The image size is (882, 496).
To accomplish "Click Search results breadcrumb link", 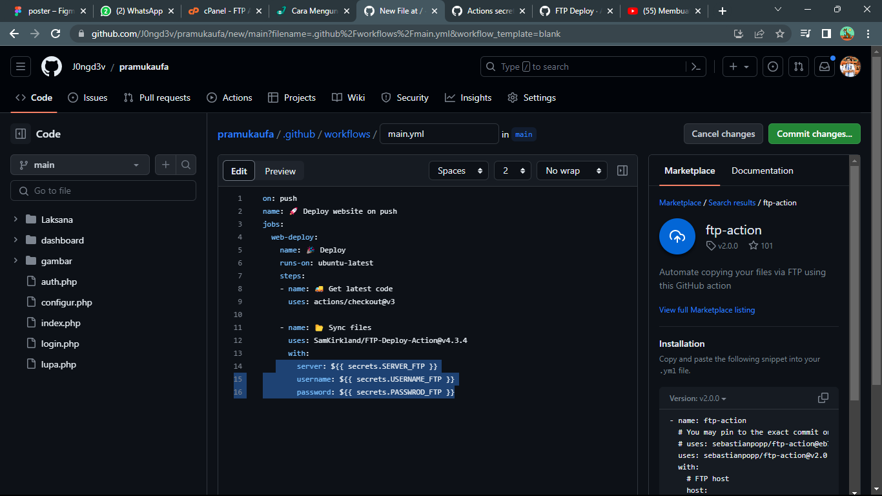I will (732, 203).
